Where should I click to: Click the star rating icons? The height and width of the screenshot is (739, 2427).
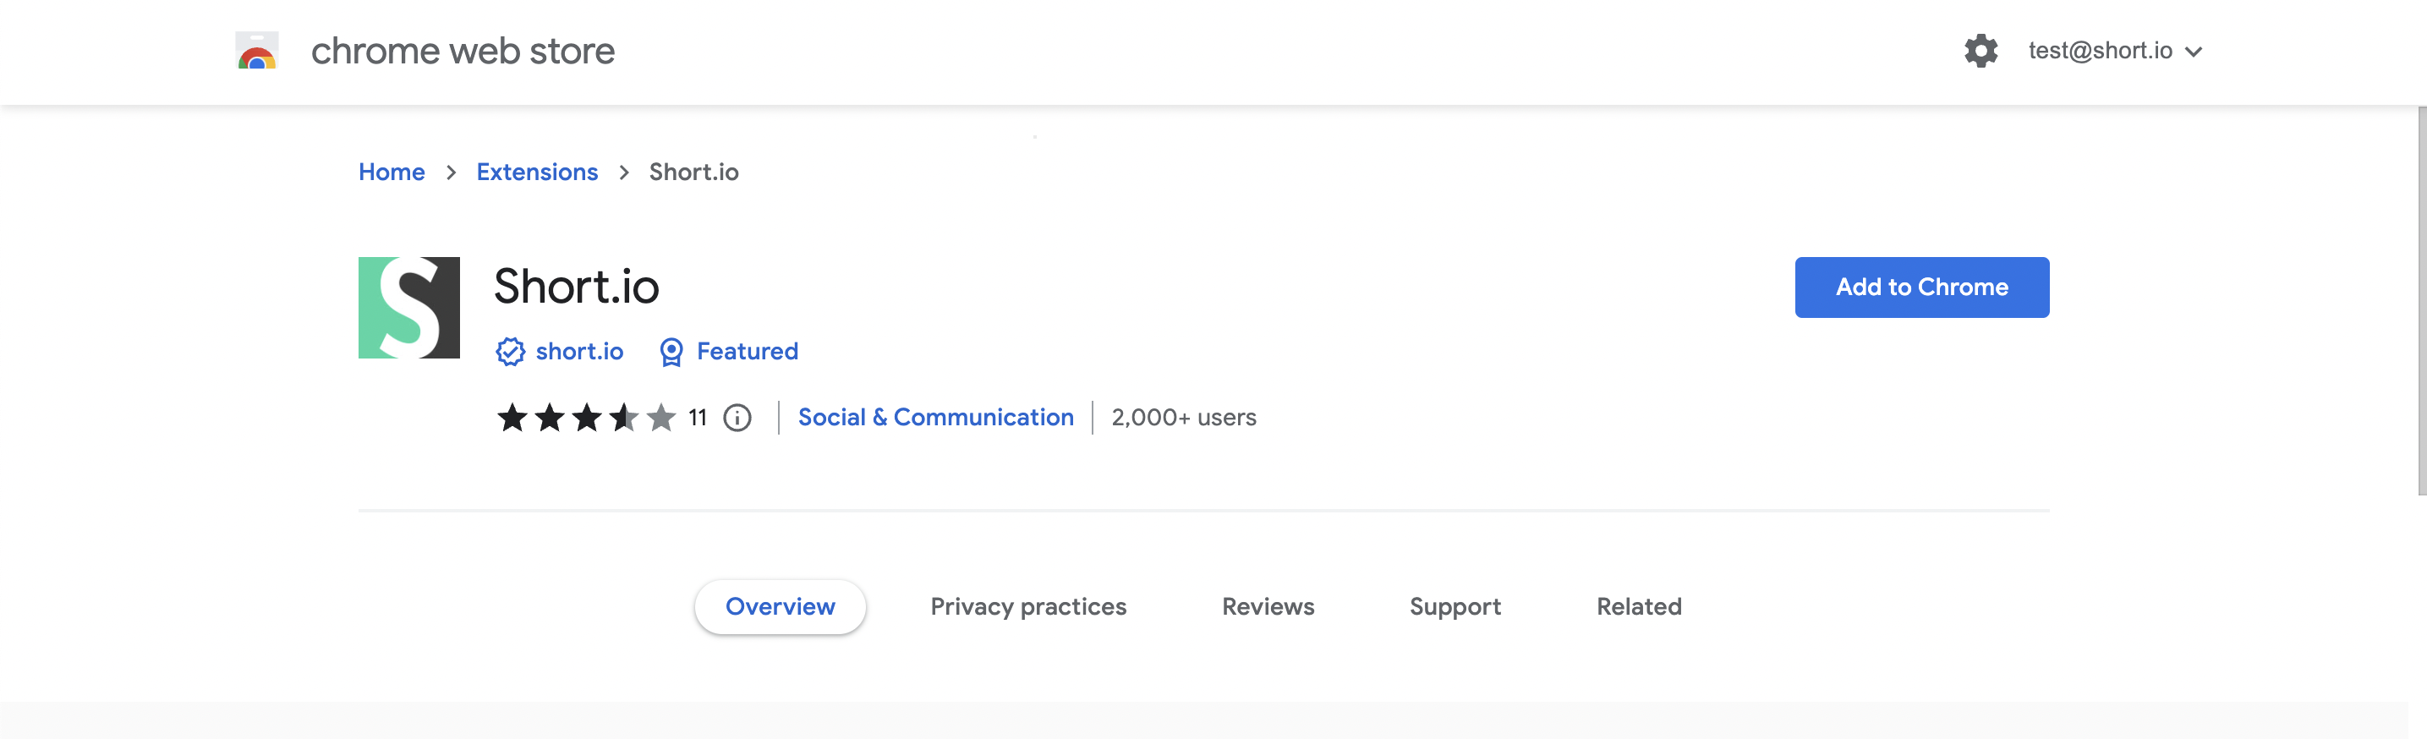pos(586,418)
